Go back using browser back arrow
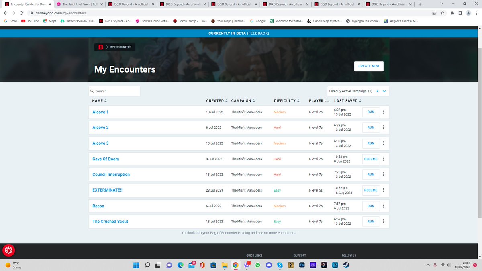 point(6,13)
